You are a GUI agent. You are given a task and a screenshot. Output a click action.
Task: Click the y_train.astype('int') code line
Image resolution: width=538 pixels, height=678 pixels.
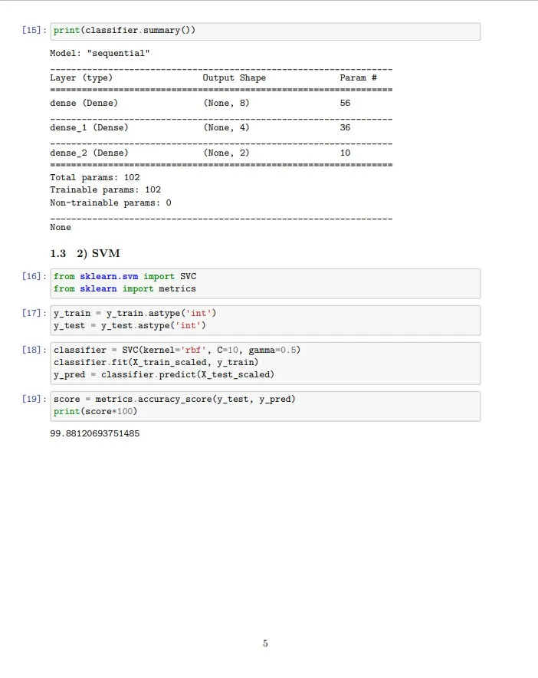(x=135, y=313)
